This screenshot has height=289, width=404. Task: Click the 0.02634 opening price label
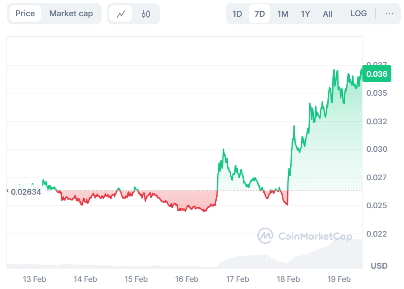[x=26, y=192]
